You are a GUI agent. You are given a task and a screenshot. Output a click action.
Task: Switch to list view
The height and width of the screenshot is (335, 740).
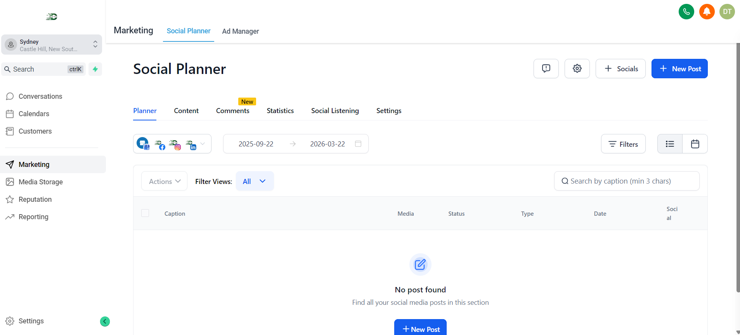(x=669, y=144)
